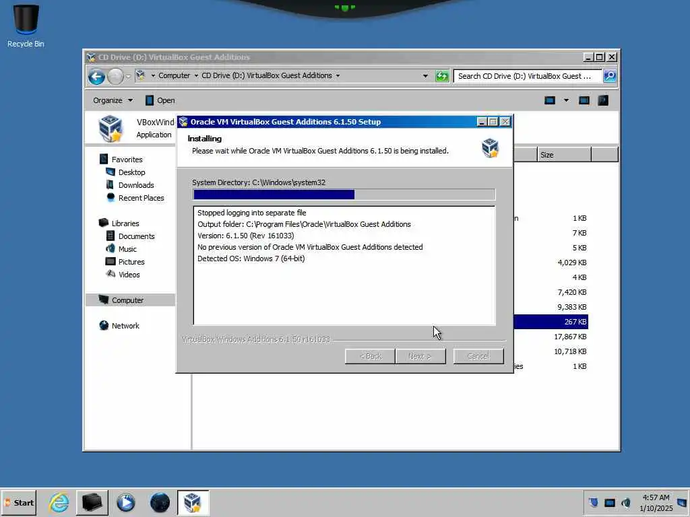690x517 pixels.
Task: Expand the CD Drive breadcrumb arrow
Action: [x=338, y=75]
